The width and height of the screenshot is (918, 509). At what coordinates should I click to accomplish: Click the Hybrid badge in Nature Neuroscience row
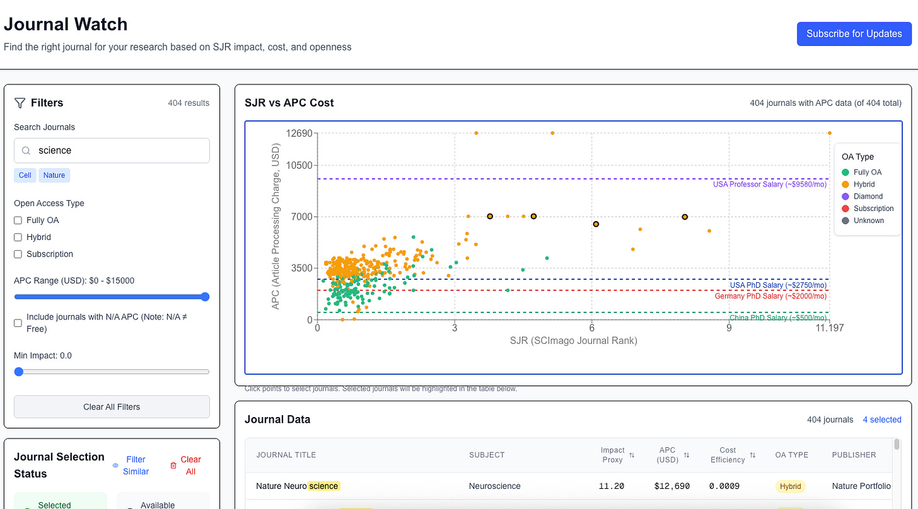point(791,486)
